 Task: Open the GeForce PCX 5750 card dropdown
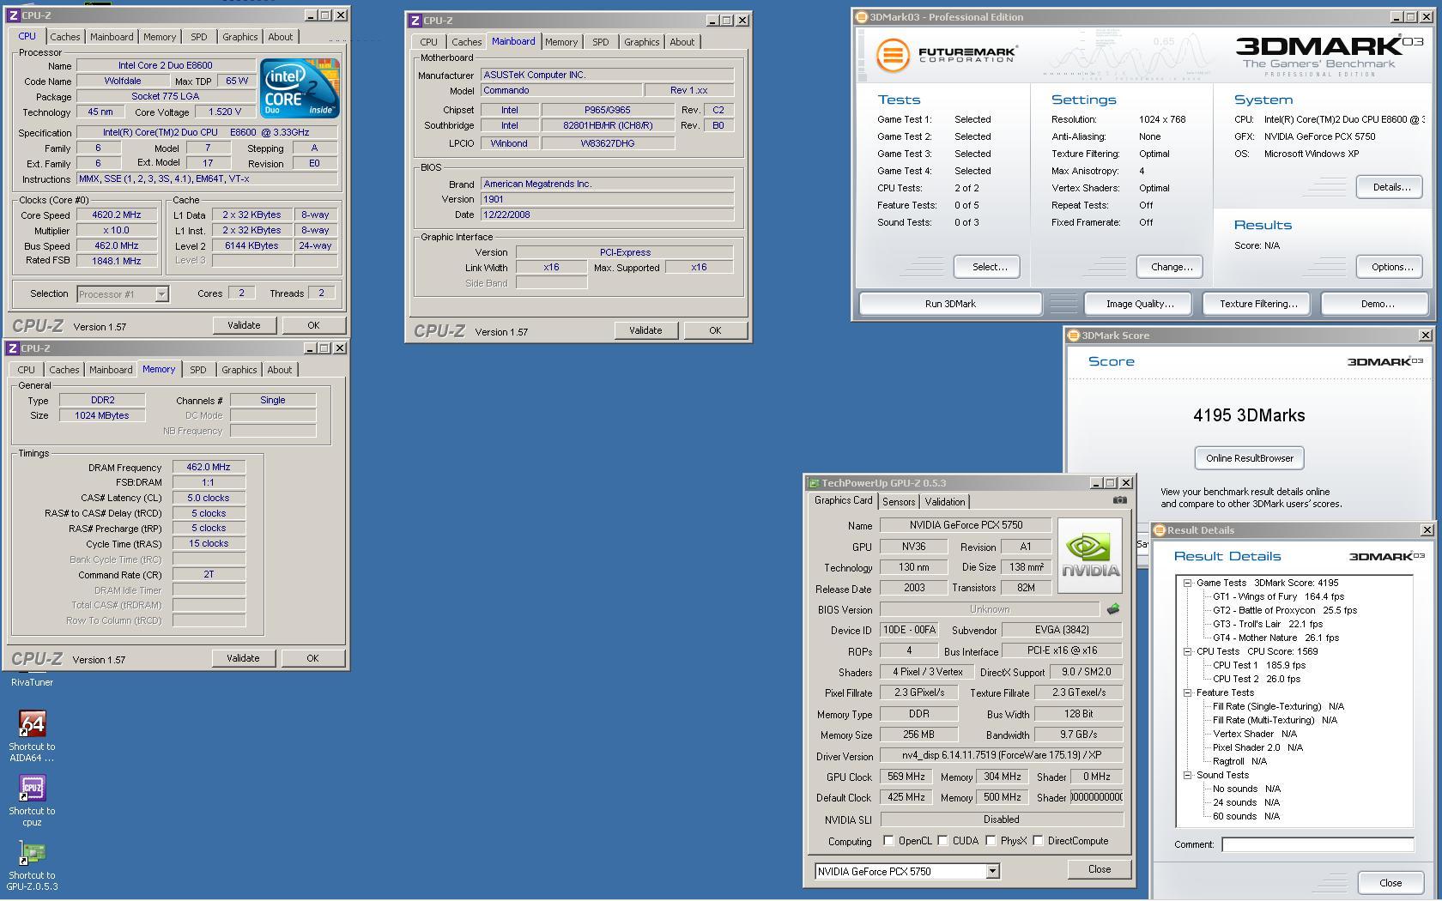[992, 872]
